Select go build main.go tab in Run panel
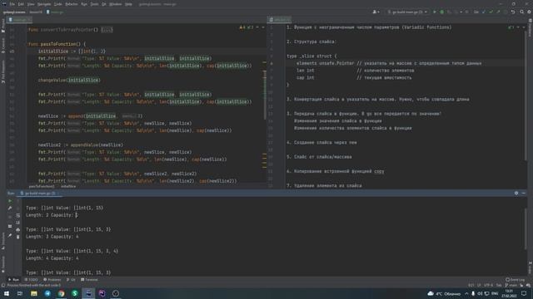The image size is (533, 299). point(40,194)
